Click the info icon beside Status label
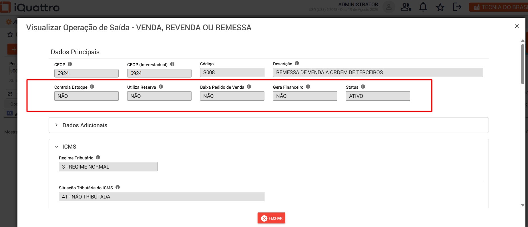Screen dimensions: 528x227 tap(363, 87)
